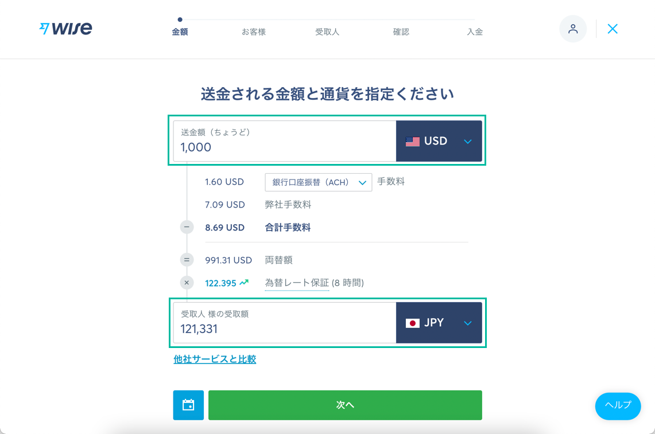Click the equals icon beside 両替額
Viewport: 655px width, 434px height.
point(187,260)
